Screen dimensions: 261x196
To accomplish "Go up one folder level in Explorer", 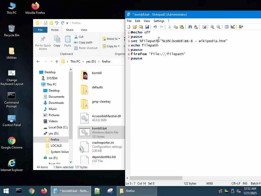I will click(57, 62).
